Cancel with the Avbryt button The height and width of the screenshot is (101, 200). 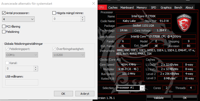[x=85, y=94]
